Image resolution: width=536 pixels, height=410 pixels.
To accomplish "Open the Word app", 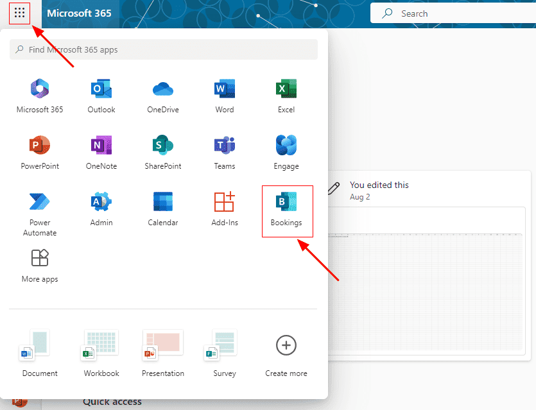I will pos(225,96).
